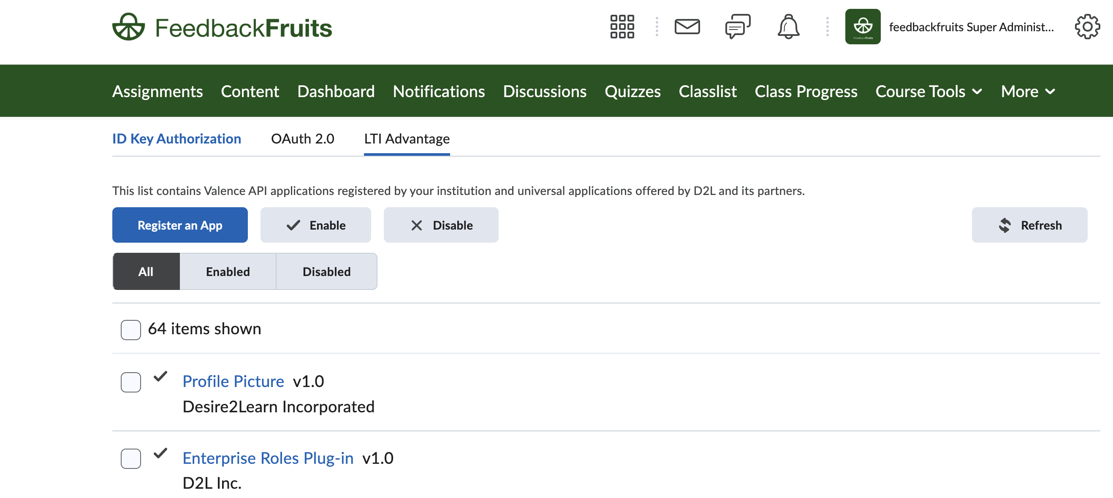Check the Enterprise Roles Plug-in checkbox
The width and height of the screenshot is (1113, 498).
click(x=130, y=458)
